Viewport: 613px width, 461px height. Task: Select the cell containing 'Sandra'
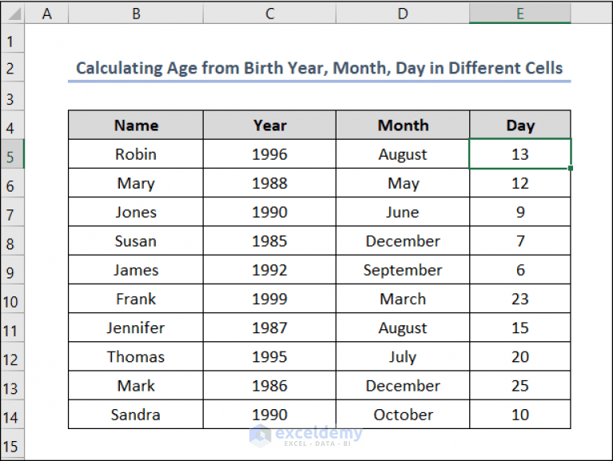pos(136,414)
